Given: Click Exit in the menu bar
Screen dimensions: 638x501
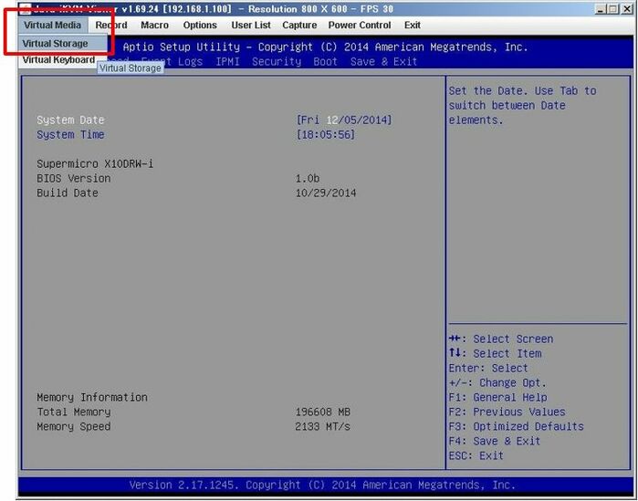Looking at the screenshot, I should (x=413, y=26).
